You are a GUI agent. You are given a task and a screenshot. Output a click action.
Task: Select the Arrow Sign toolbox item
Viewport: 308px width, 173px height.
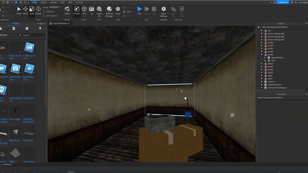[x=15, y=113]
